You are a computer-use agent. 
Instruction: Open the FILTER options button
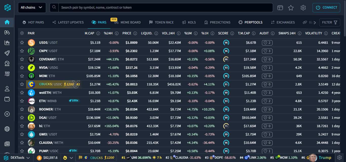tap(330, 22)
